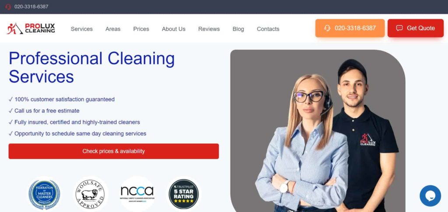The height and width of the screenshot is (212, 448).
Task: Click the NCCA association badge
Action: pyautogui.click(x=137, y=194)
